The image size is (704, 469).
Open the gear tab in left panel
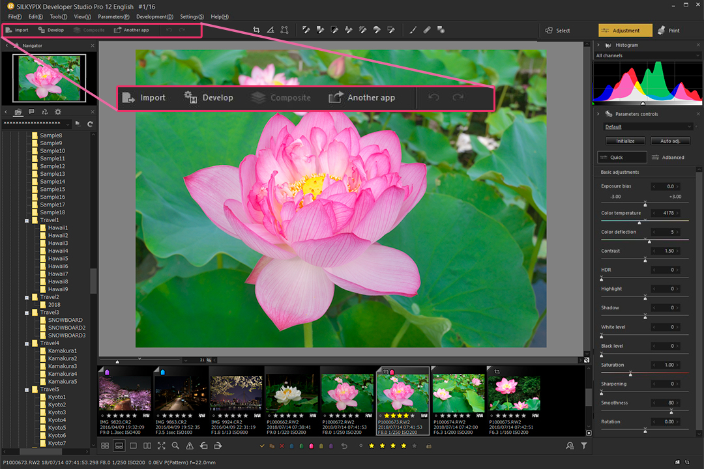click(x=58, y=112)
